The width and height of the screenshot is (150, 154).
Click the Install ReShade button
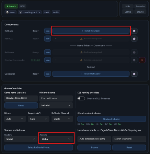[91, 31]
